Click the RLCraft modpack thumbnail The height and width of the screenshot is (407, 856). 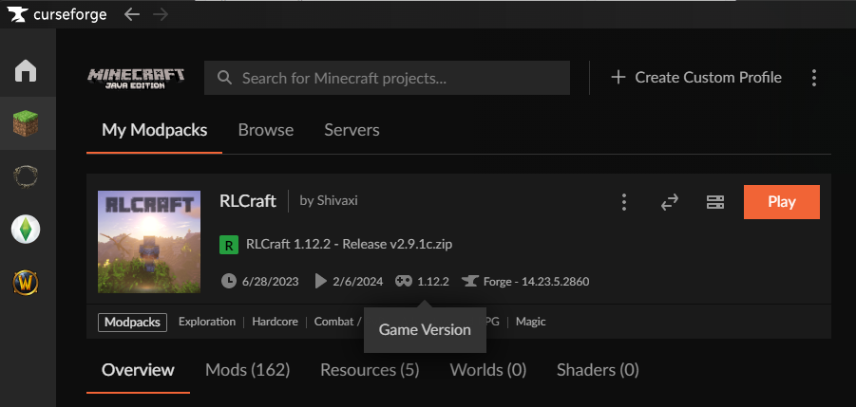149,242
